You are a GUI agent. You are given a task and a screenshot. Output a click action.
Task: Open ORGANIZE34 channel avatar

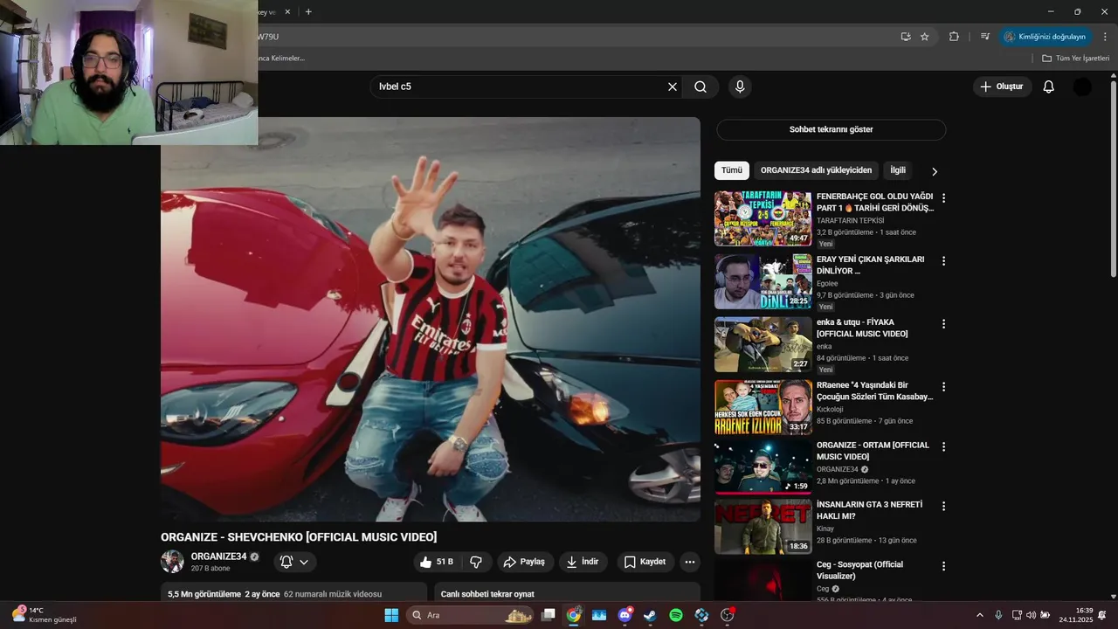(172, 562)
